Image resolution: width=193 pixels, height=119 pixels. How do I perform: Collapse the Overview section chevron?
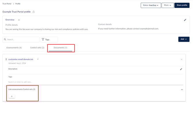(19, 20)
